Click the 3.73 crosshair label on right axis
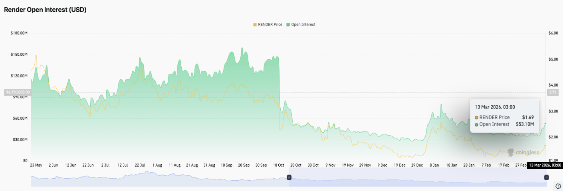The height and width of the screenshot is (191, 563). pos(552,92)
